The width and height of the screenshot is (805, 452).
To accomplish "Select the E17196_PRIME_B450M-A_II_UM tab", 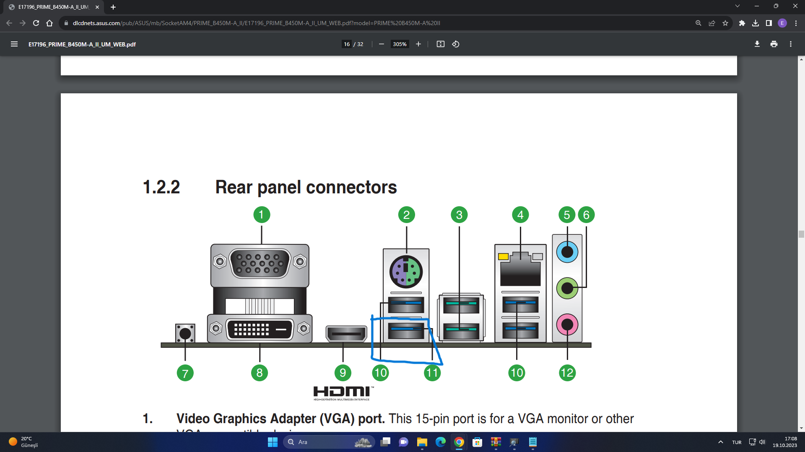I will 53,7.
